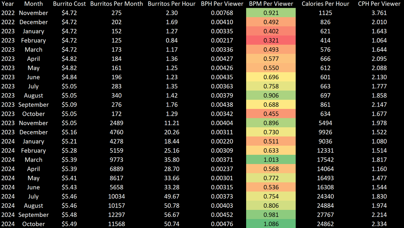Click Burritos Per Hour value 28.70
The width and height of the screenshot is (404, 228).
pyautogui.click(x=172, y=169)
